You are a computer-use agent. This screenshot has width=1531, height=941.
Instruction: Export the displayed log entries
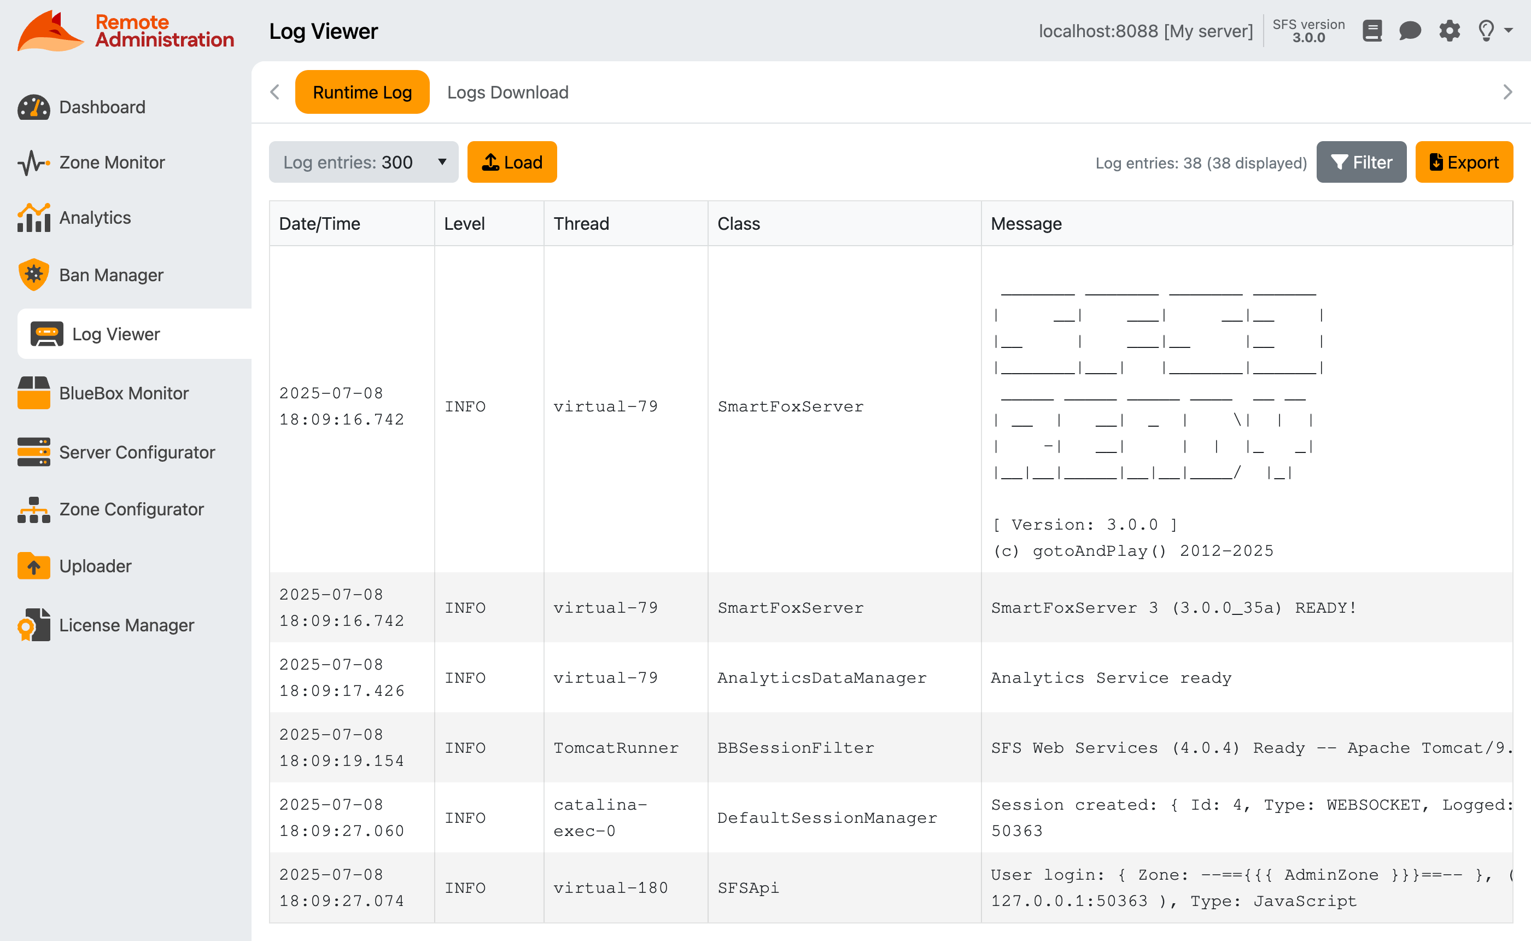pos(1464,162)
